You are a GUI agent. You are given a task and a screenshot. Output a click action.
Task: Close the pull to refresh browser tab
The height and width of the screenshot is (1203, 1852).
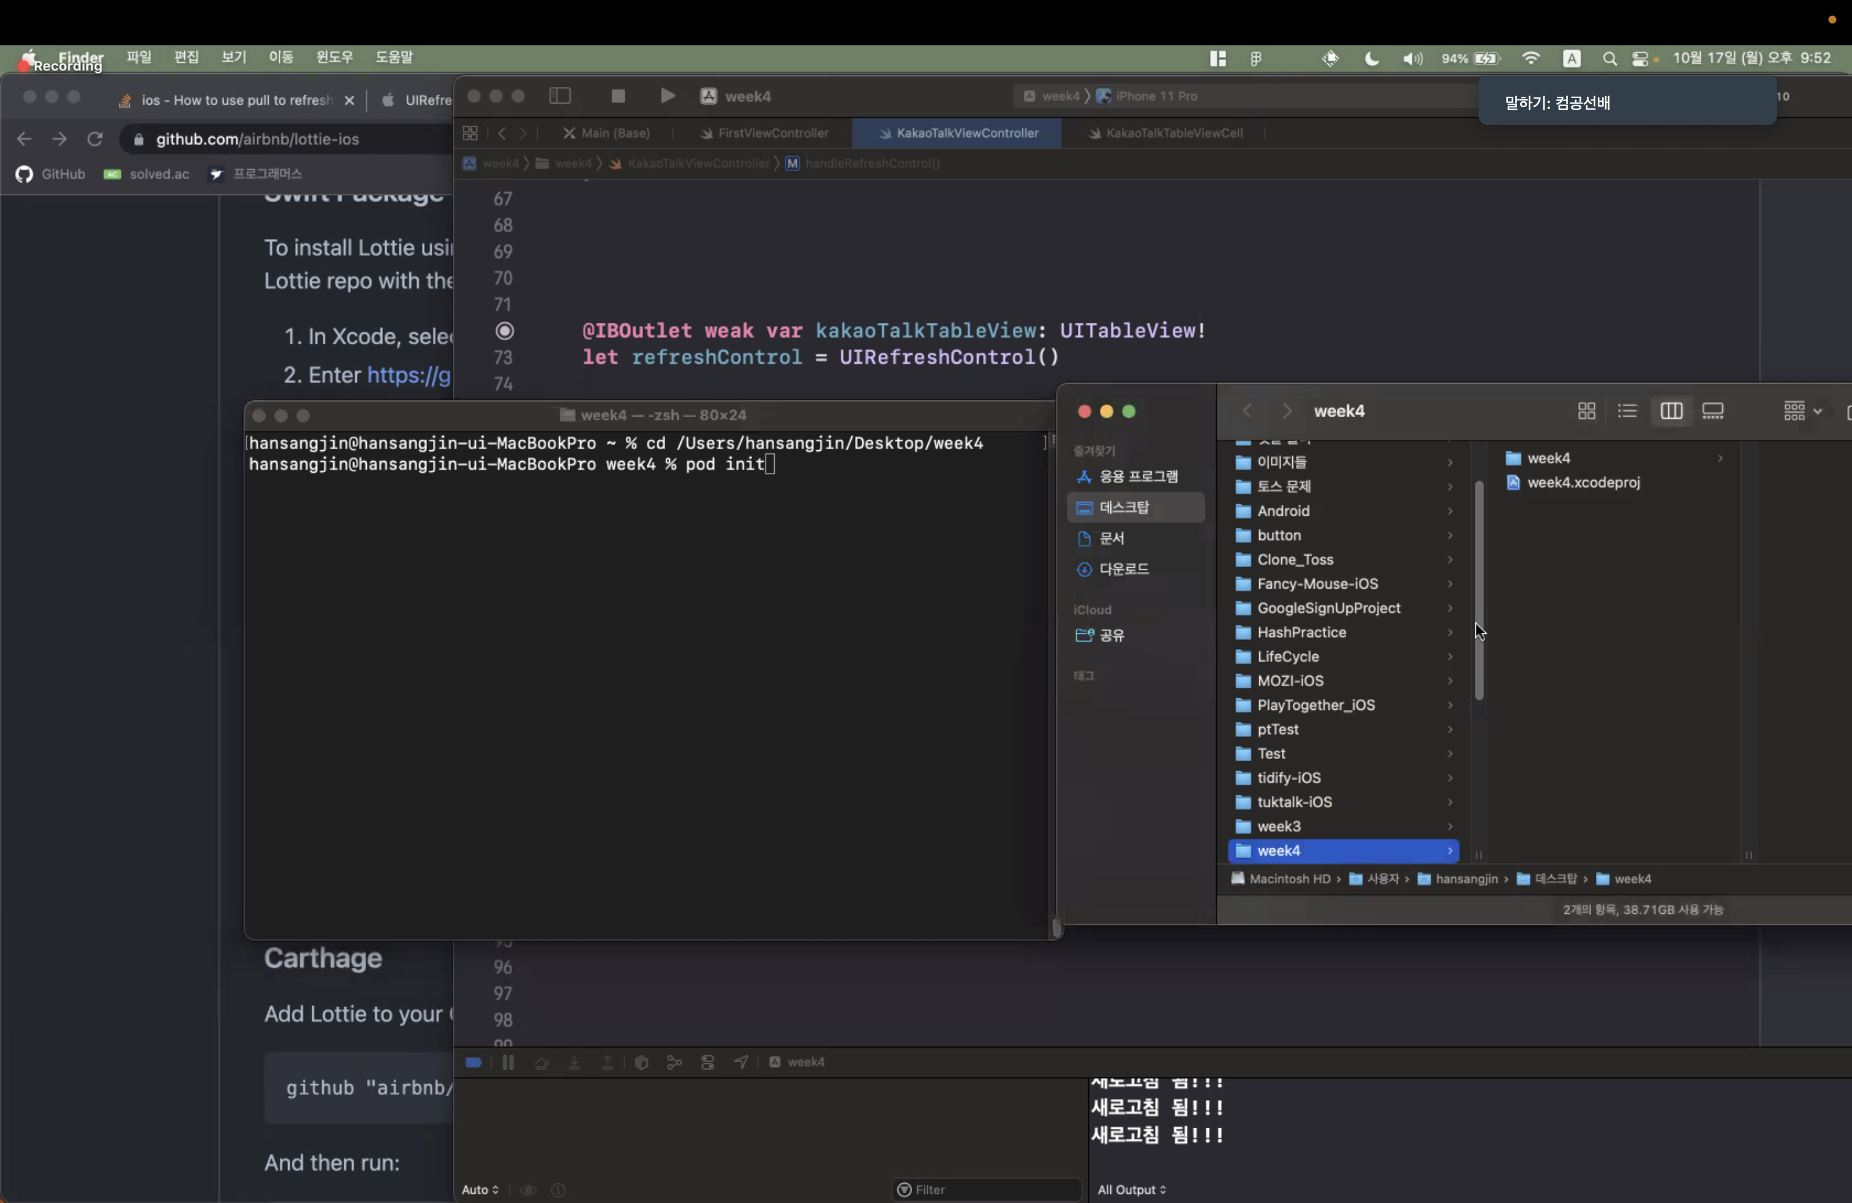[349, 100]
